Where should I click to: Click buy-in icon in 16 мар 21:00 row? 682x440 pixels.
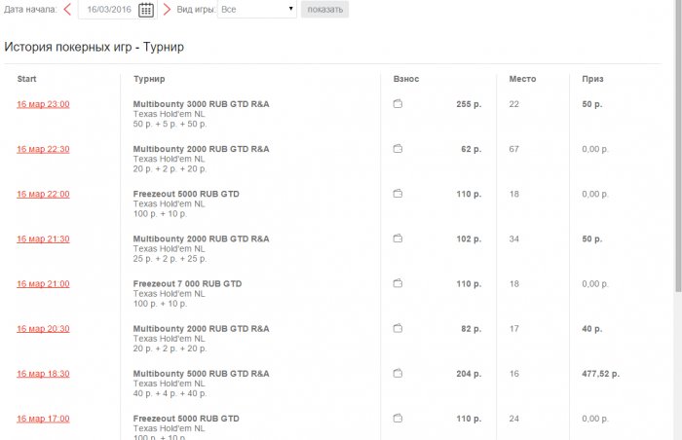pyautogui.click(x=398, y=283)
